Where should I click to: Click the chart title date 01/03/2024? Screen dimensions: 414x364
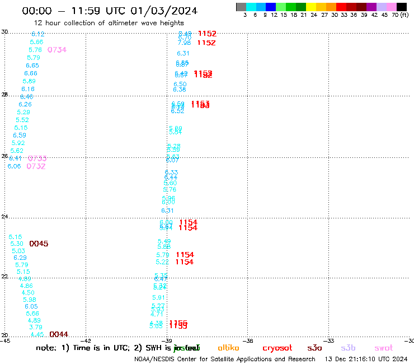[164, 11]
